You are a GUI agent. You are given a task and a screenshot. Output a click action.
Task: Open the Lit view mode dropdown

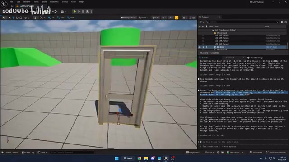tap(156, 18)
